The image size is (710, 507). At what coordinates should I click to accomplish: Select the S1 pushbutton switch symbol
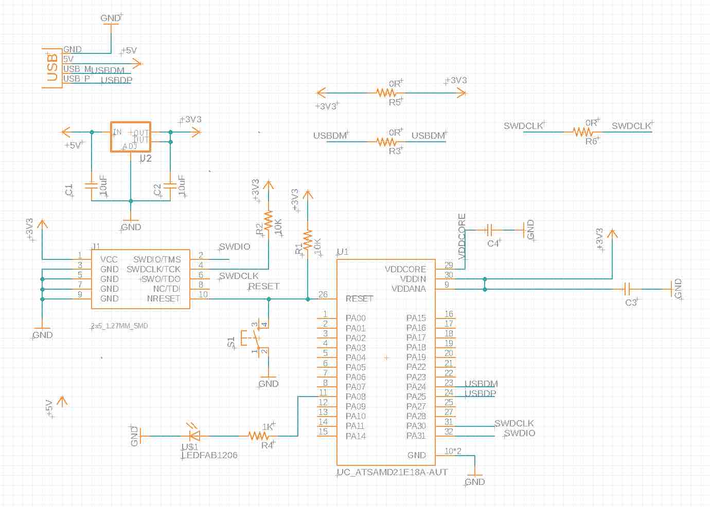click(254, 337)
